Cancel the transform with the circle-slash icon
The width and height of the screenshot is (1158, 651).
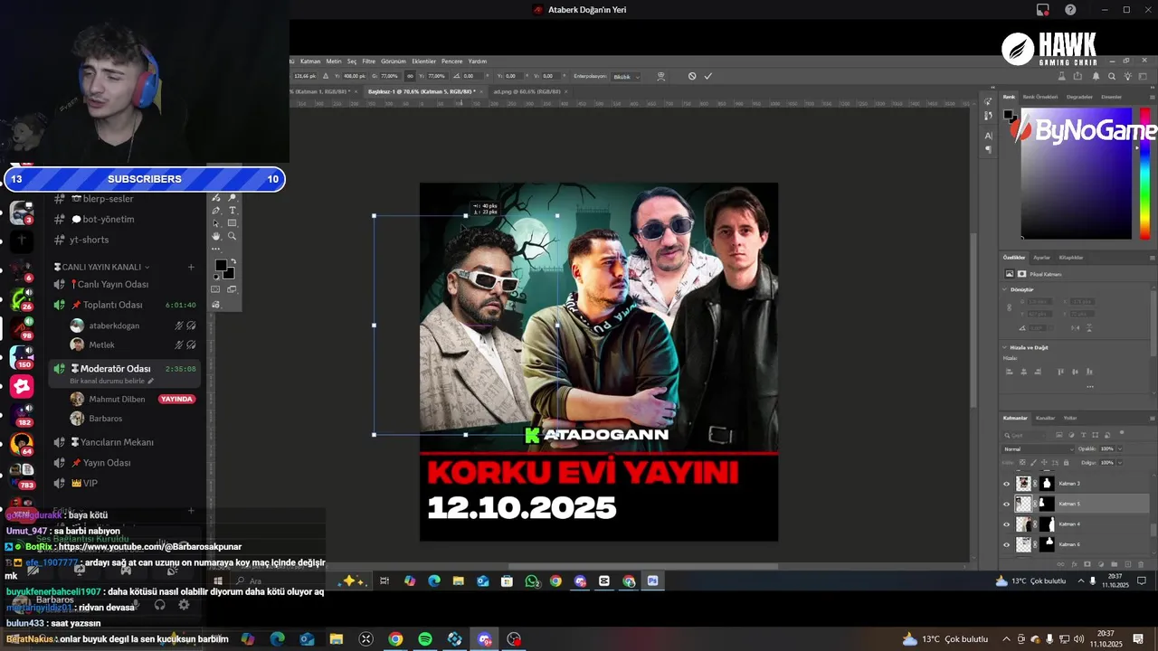click(x=692, y=76)
